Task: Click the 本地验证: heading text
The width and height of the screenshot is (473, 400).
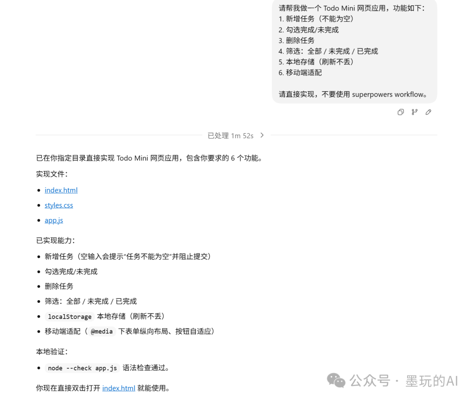Action: [x=52, y=351]
